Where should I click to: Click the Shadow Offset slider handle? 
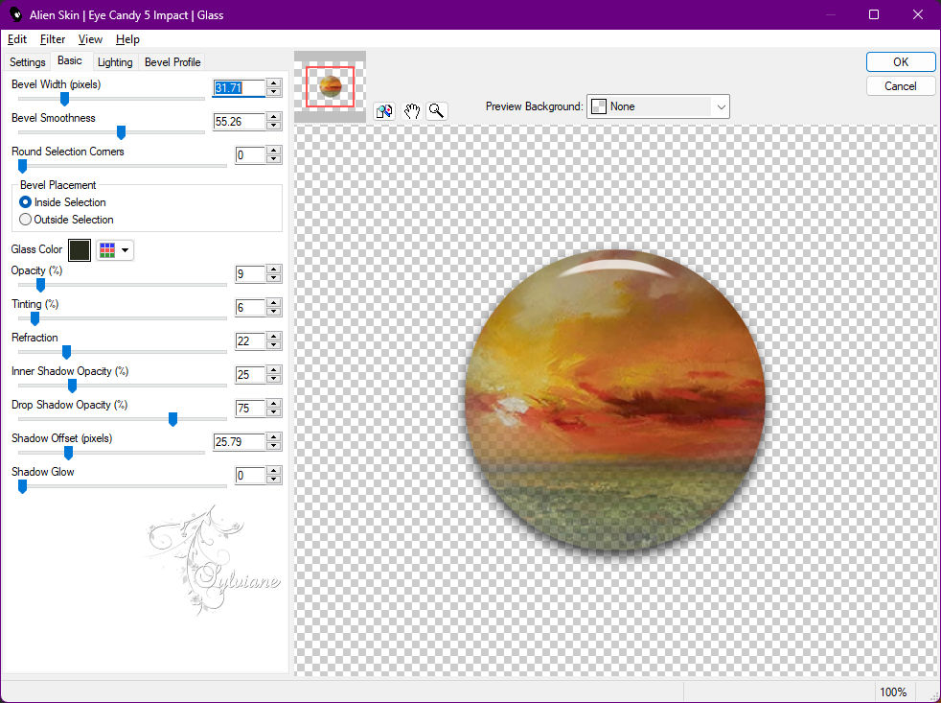(x=68, y=453)
